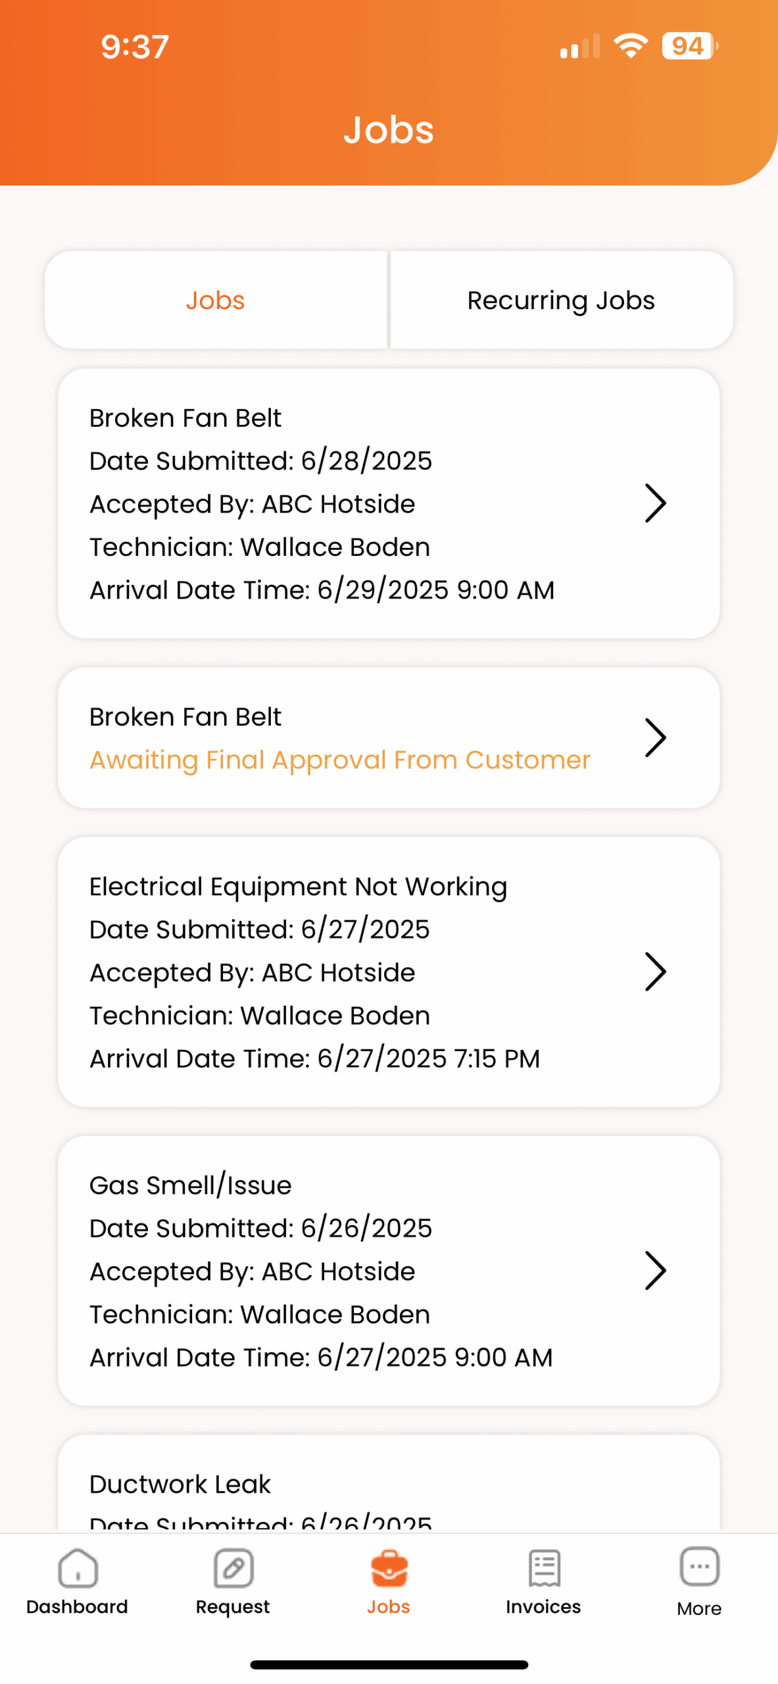Select the Jobs tab at top
The image size is (778, 1684).
215,300
